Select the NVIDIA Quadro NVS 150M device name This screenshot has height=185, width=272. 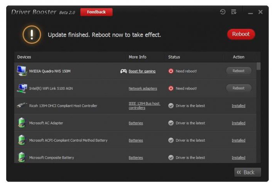pyautogui.click(x=50, y=71)
